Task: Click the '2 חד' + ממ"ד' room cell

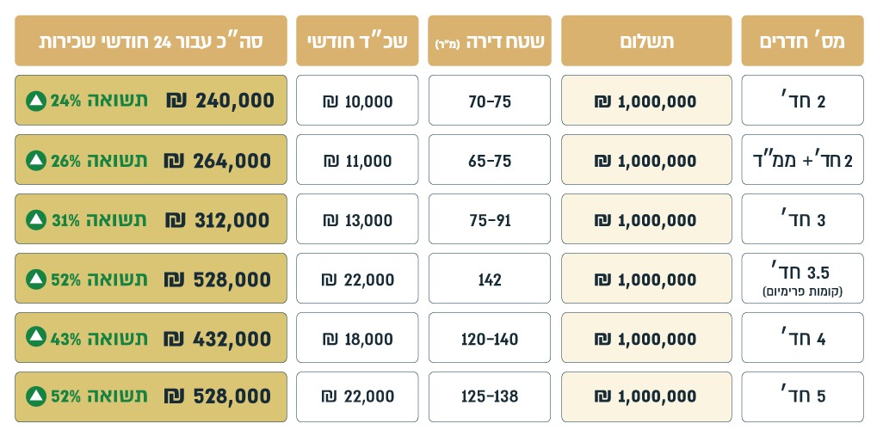Action: click(x=802, y=160)
